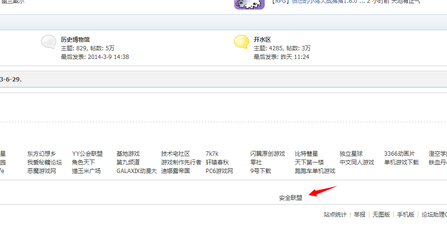447x242 pixels.
Task: Open last post dated 2014-3-9 14:38
Action: [x=108, y=57]
